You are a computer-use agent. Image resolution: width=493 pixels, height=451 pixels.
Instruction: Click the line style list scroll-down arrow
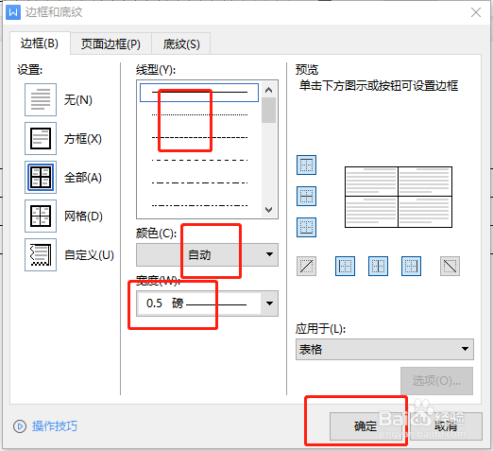click(268, 210)
